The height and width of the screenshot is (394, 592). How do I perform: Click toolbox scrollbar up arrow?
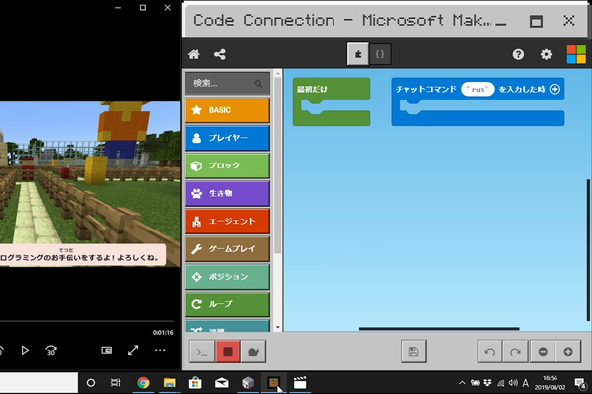point(278,73)
